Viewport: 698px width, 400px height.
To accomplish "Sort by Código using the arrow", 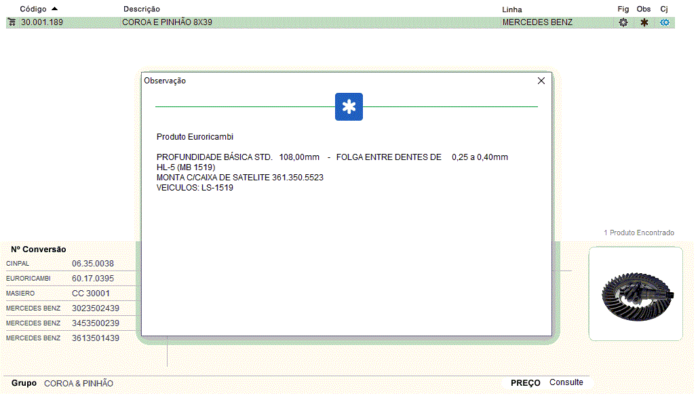I will coord(54,9).
